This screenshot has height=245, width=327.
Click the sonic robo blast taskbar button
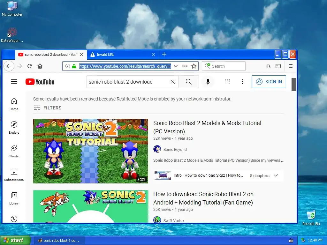[x=59, y=241]
